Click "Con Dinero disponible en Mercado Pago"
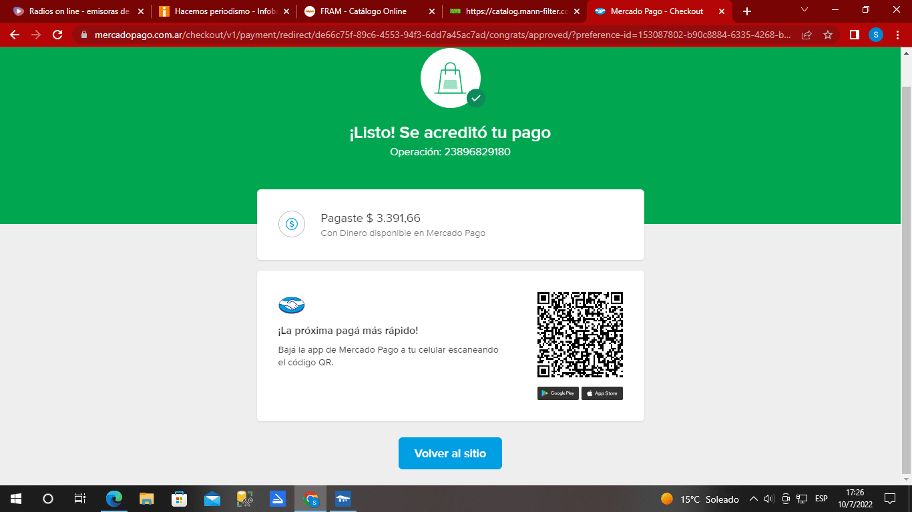The height and width of the screenshot is (512, 912). point(403,233)
